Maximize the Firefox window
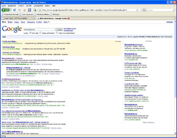This screenshot has width=177, height=138. click(x=171, y=2)
